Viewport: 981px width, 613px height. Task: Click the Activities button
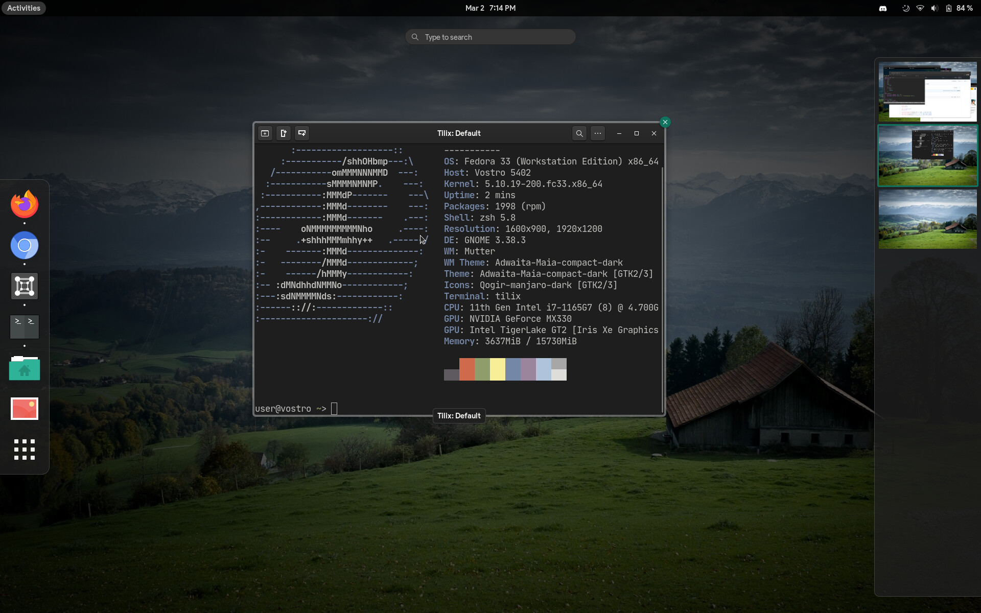click(24, 8)
